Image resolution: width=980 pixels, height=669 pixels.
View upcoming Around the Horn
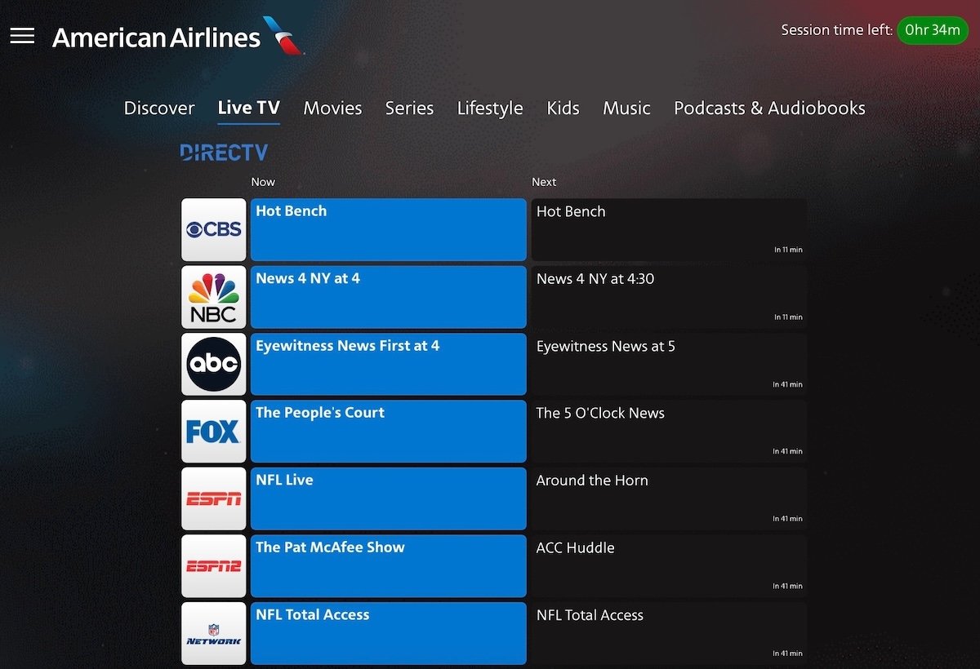tap(669, 499)
